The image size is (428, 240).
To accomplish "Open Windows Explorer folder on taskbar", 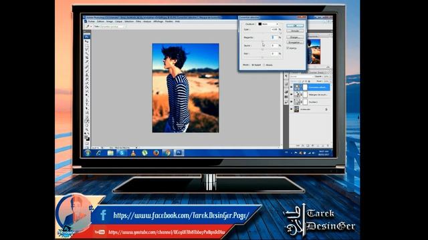I will [110, 153].
